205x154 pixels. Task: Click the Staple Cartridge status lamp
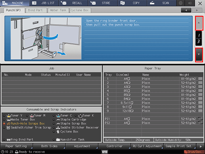(x=54, y=120)
